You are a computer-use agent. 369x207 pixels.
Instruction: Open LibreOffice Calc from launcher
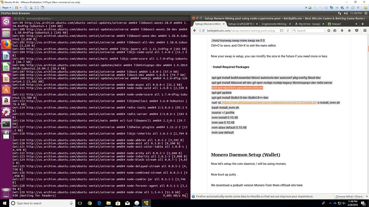6,67
